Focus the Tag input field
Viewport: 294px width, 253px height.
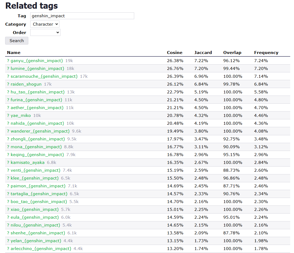pos(82,16)
